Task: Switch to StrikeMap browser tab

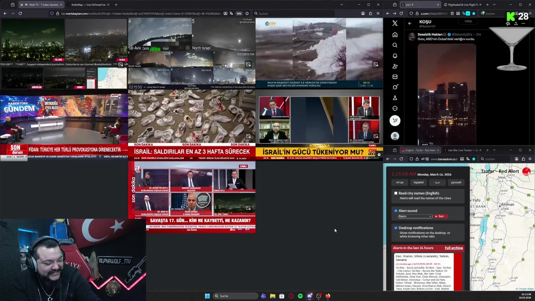Action: point(88,5)
